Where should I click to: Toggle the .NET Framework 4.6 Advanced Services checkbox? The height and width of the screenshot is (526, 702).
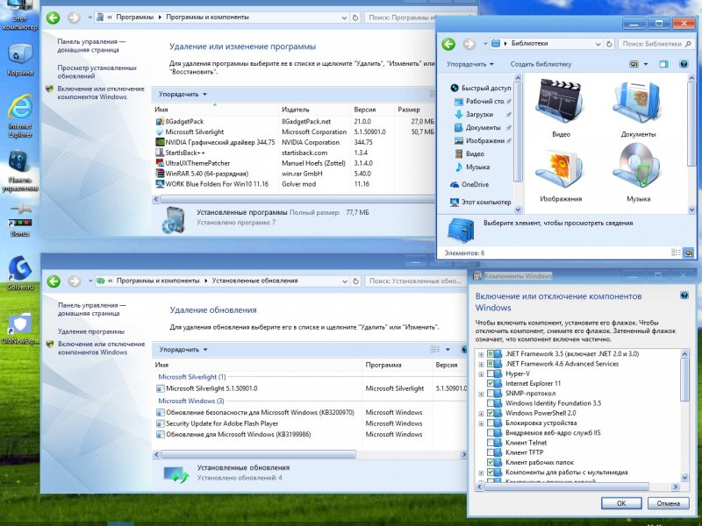tap(491, 364)
